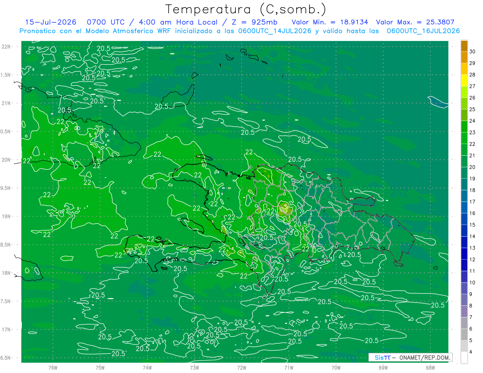Pick the yellow swatch between 27 and 28

[x=464, y=80]
